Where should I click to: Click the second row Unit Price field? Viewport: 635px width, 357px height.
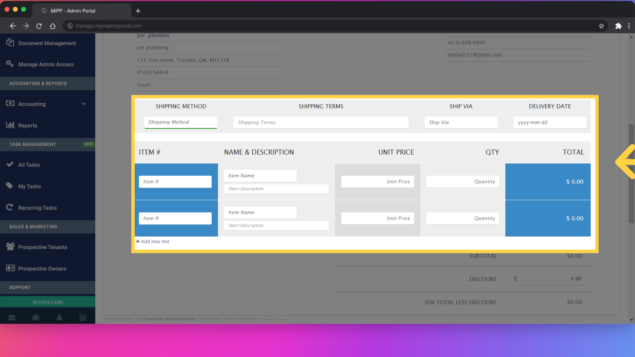pyautogui.click(x=378, y=218)
